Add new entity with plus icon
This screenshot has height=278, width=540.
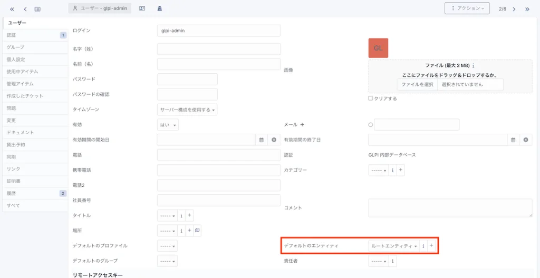[431, 246]
